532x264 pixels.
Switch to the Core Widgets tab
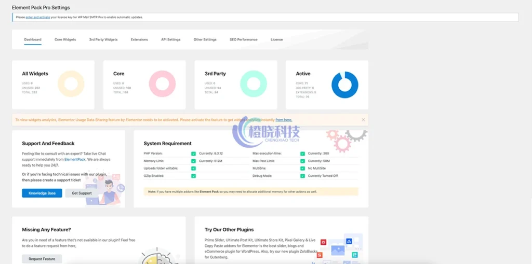click(65, 39)
